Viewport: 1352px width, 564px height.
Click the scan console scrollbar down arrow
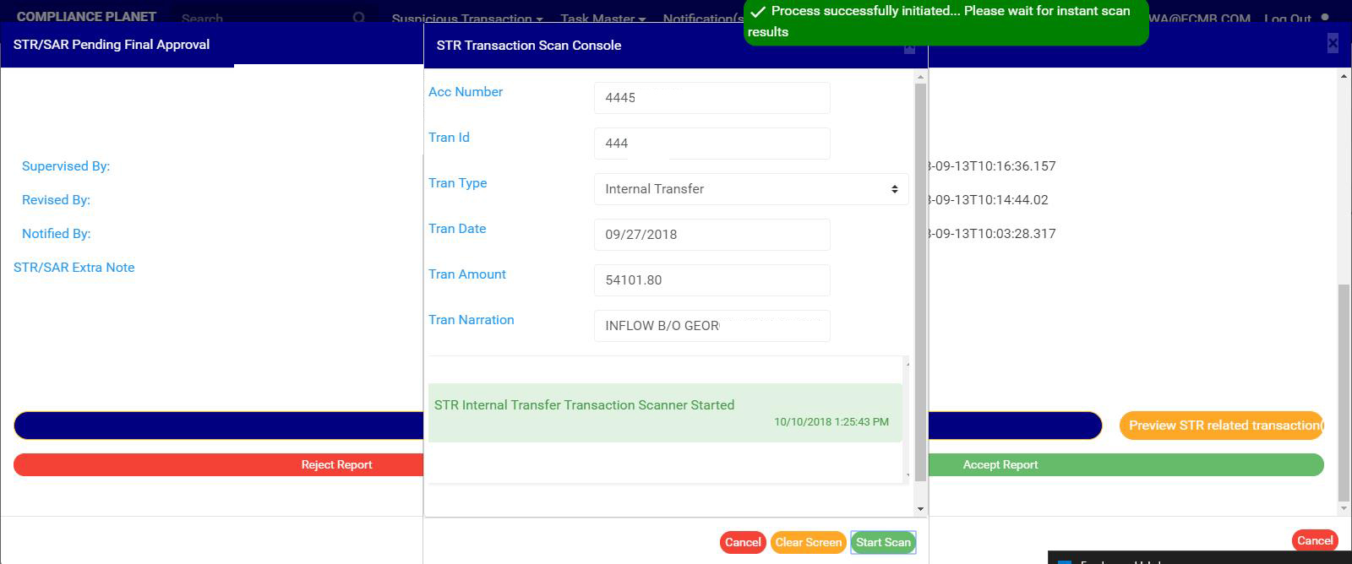pos(921,508)
